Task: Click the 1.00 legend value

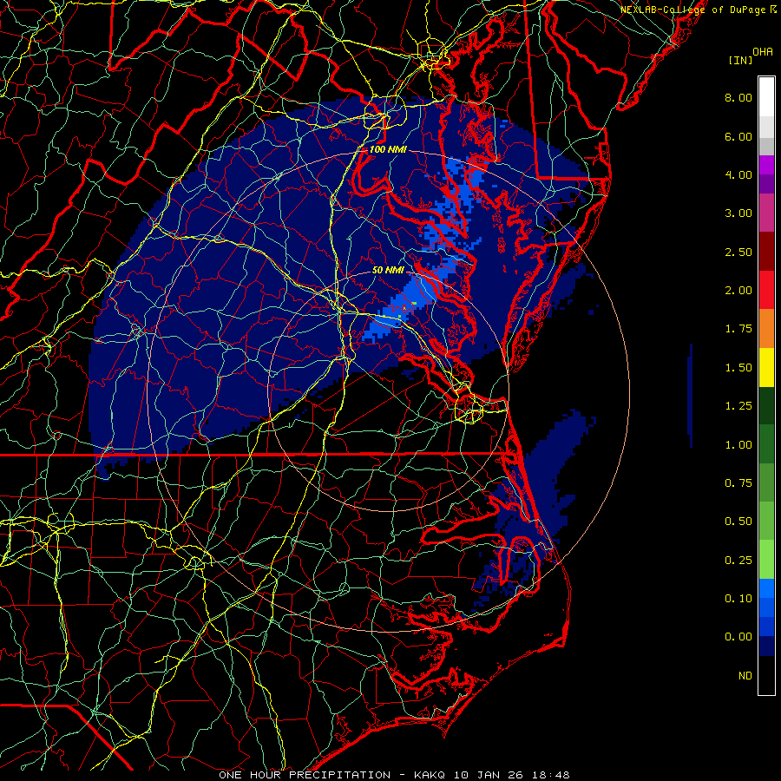Action: [x=738, y=445]
